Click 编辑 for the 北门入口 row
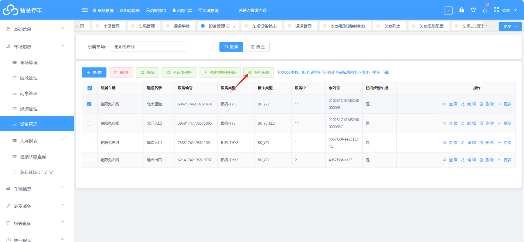Screen dimensions: 524x242 pos(468,123)
